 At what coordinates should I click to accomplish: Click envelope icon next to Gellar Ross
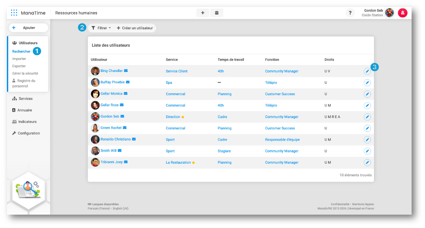[121, 105]
